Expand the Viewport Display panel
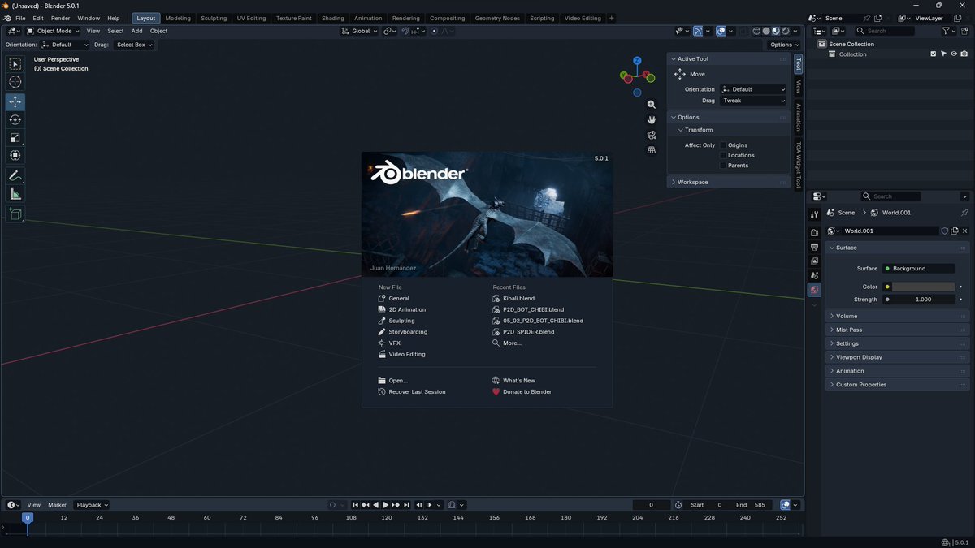Viewport: 975px width, 548px height. coord(898,357)
